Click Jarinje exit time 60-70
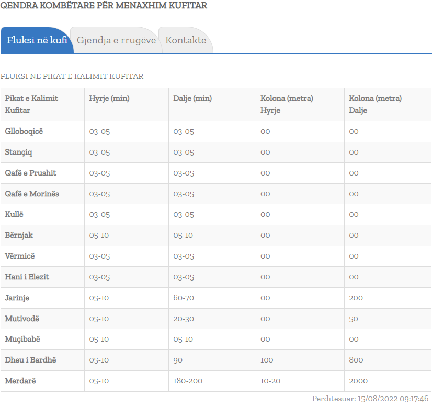The width and height of the screenshot is (432, 409). [x=184, y=298]
